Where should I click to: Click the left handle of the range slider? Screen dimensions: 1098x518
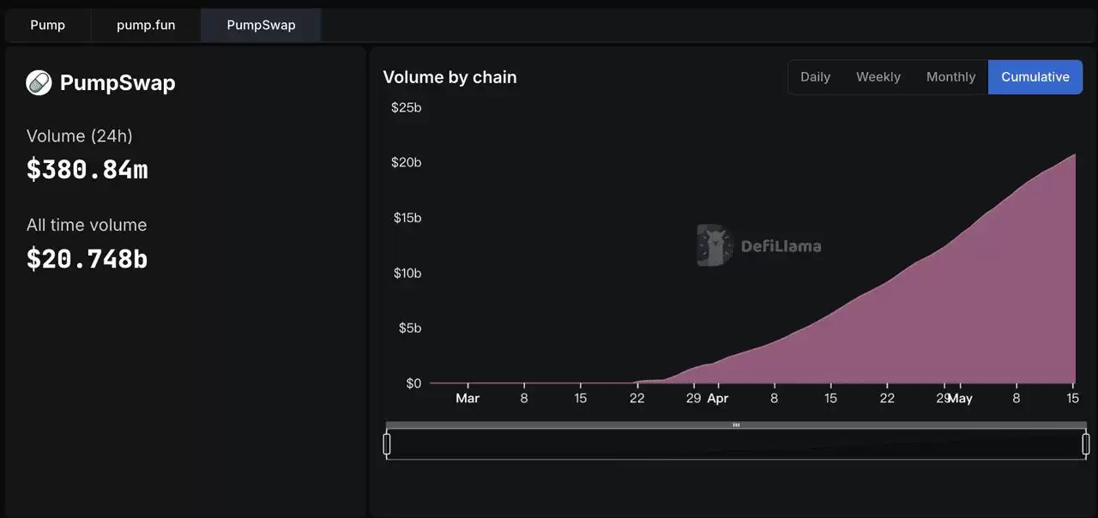[387, 443]
